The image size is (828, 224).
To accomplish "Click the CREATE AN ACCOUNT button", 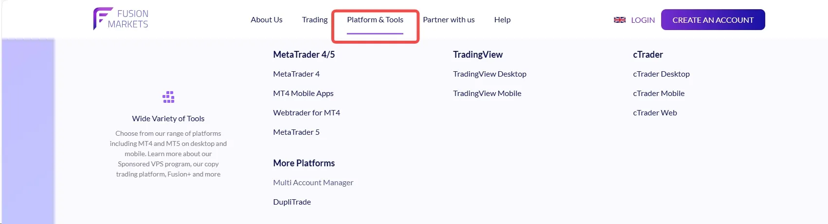I will click(713, 20).
